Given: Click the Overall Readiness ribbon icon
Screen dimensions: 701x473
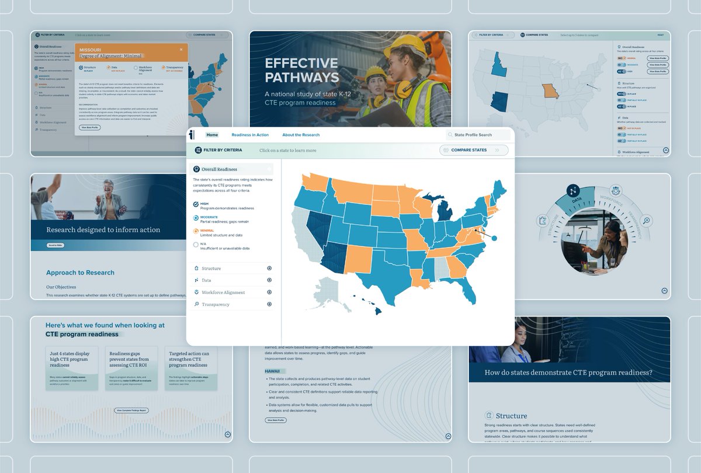Looking at the screenshot, I should pos(196,169).
